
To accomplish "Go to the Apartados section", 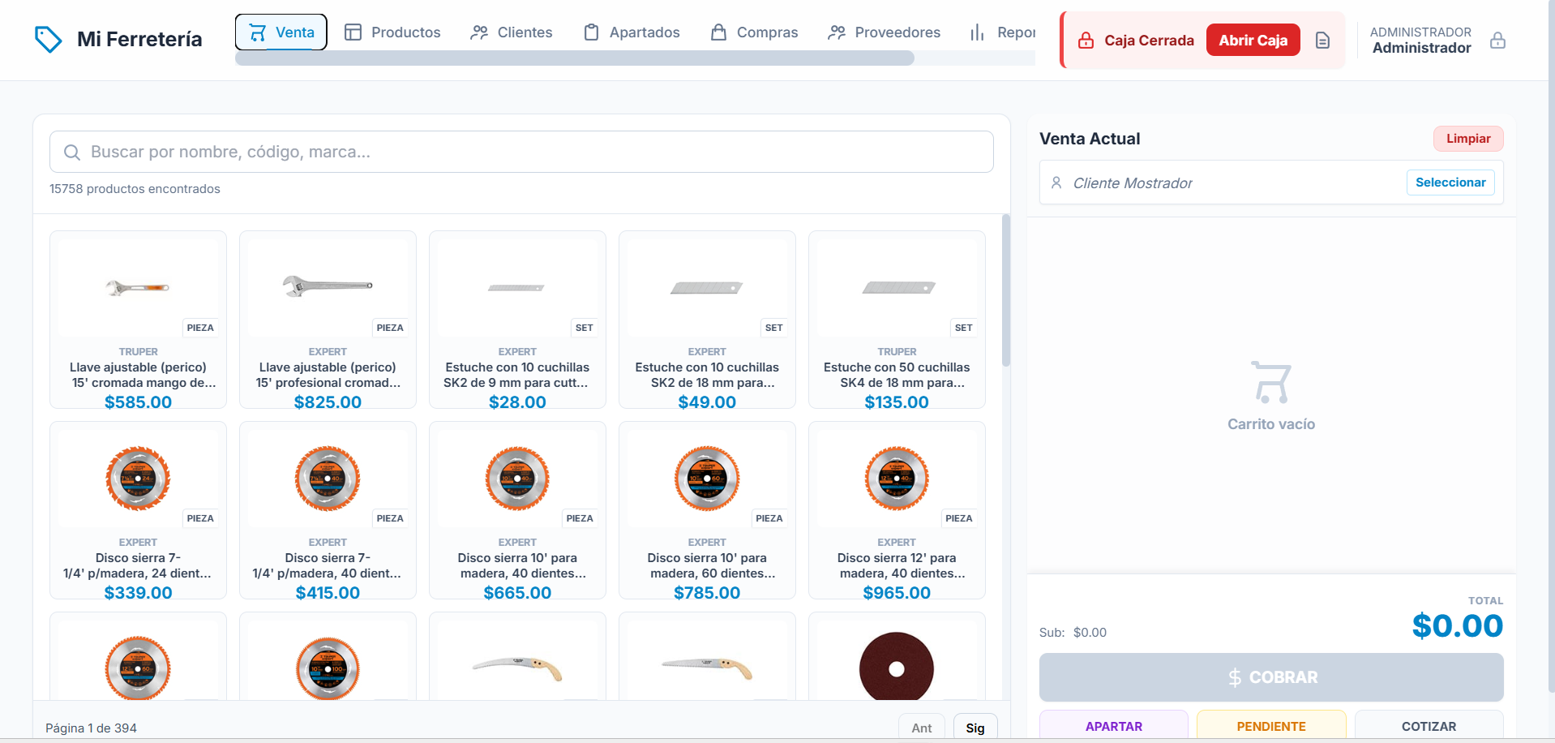I will pyautogui.click(x=632, y=32).
